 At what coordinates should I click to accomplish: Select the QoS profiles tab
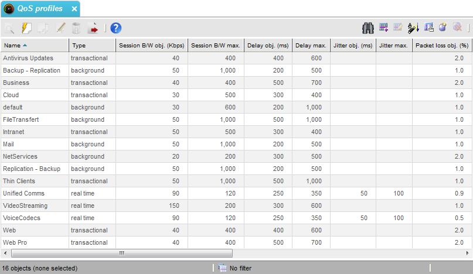click(x=39, y=9)
